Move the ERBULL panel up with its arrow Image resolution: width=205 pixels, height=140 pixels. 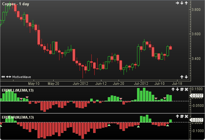(x=173, y=90)
